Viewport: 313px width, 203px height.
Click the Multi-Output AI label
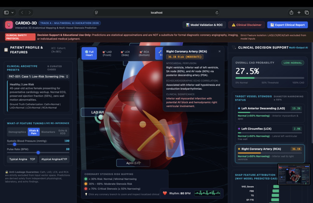pos(298,47)
